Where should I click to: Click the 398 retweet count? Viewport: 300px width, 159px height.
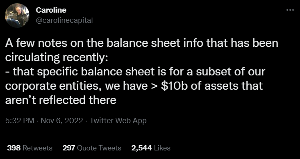(14, 148)
